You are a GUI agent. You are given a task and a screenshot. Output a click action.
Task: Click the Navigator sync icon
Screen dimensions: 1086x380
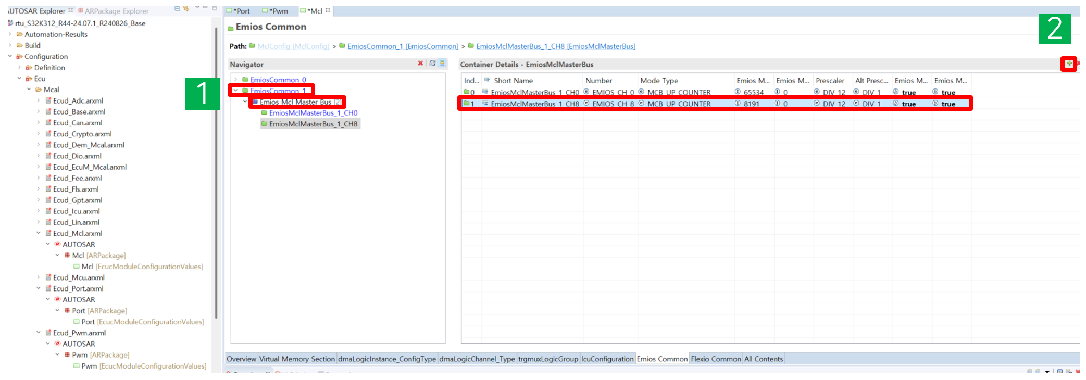[432, 64]
